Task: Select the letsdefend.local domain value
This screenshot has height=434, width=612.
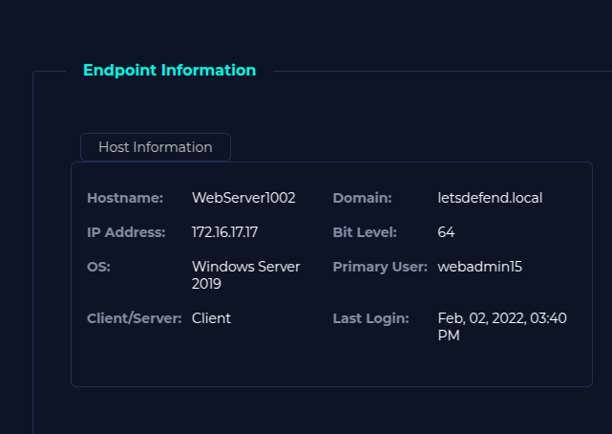Action: click(x=490, y=198)
